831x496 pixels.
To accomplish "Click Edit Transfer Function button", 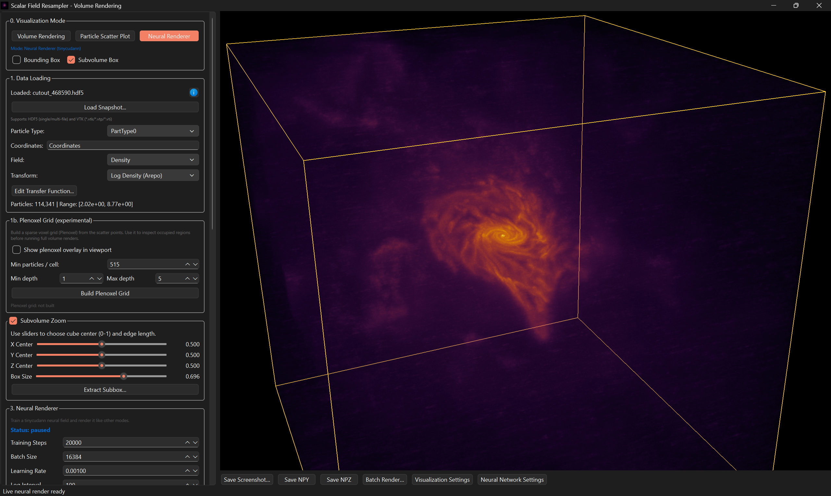I will tap(44, 191).
